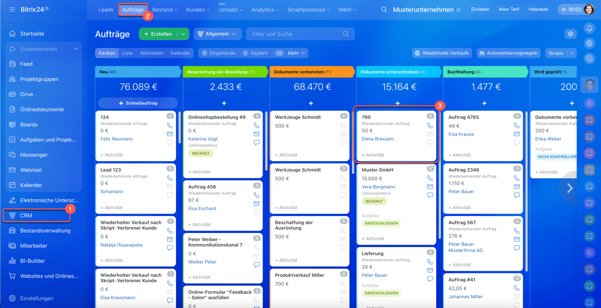Click the plus under Besprechung der Bestellung
The image size is (601, 308).
(x=224, y=103)
